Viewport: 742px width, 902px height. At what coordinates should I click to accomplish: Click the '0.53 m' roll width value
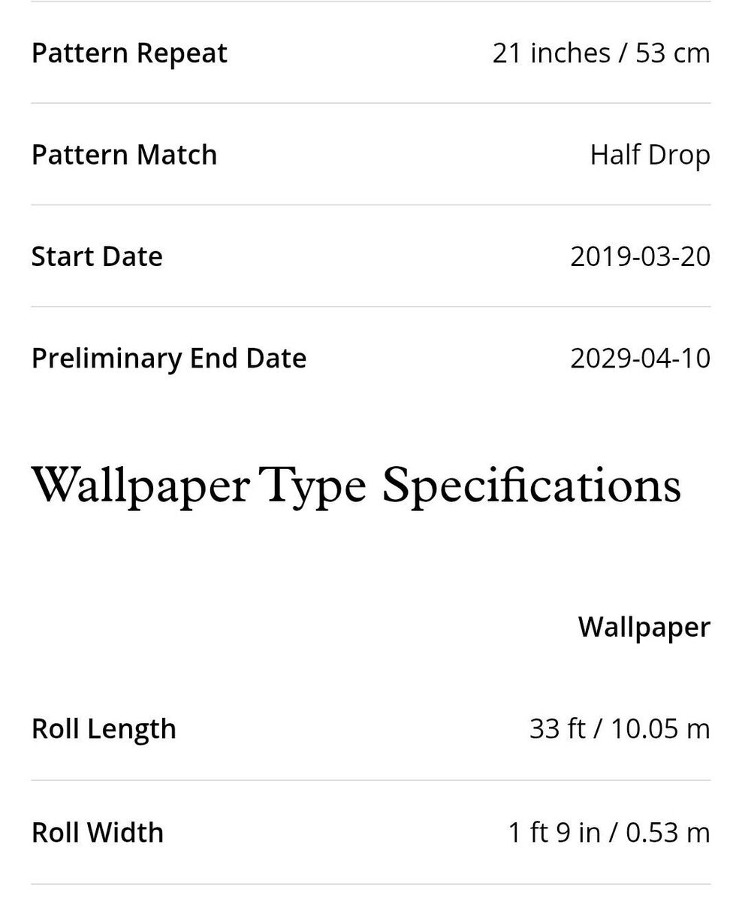667,832
